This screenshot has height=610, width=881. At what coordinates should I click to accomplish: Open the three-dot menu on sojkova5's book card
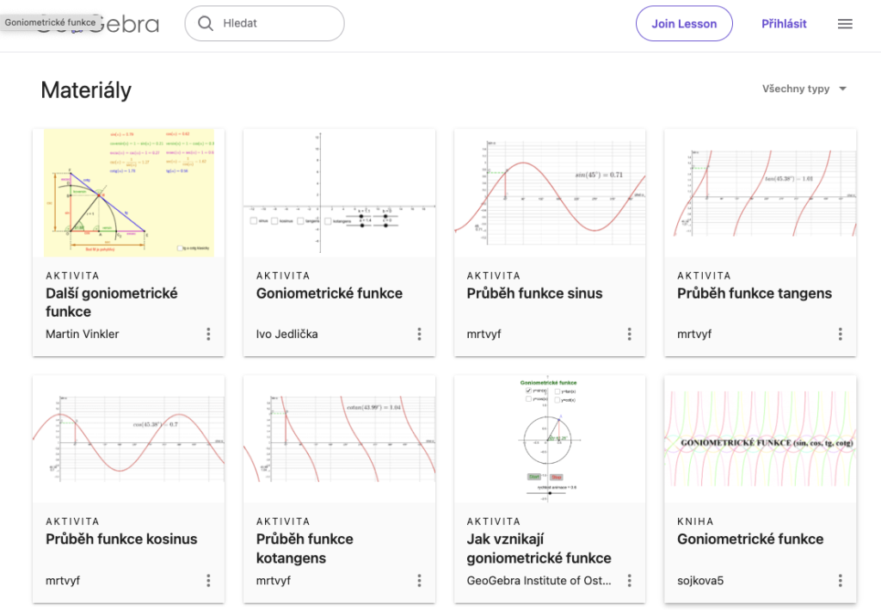pos(840,581)
